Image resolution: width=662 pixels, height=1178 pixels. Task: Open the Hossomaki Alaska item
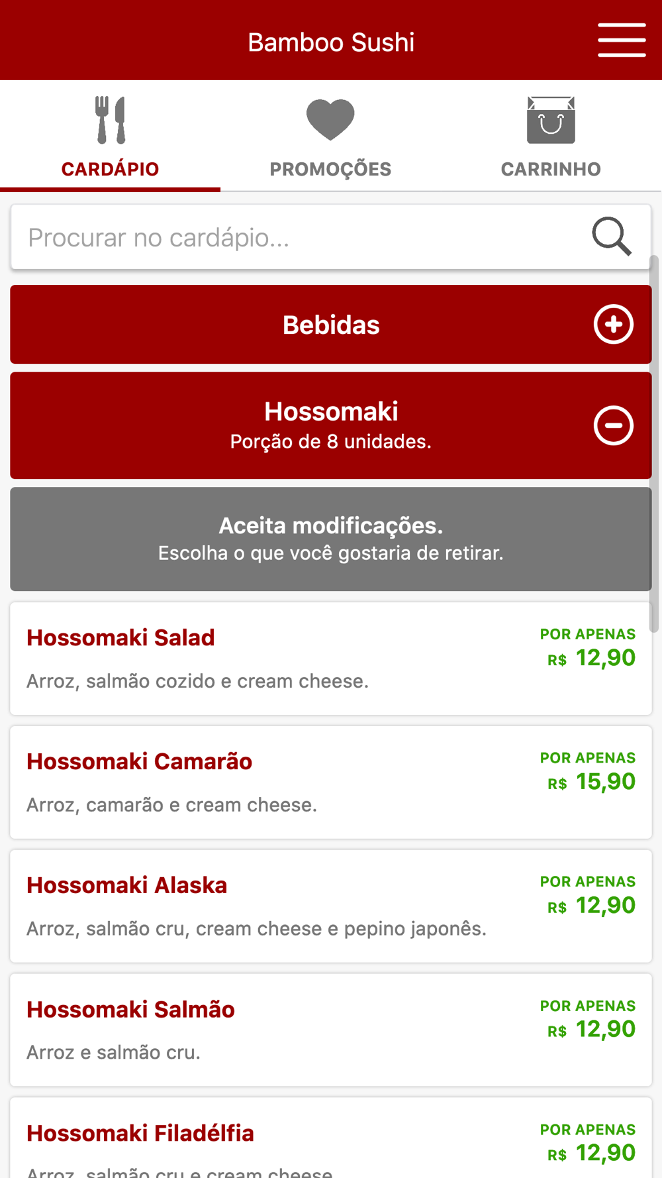point(331,906)
